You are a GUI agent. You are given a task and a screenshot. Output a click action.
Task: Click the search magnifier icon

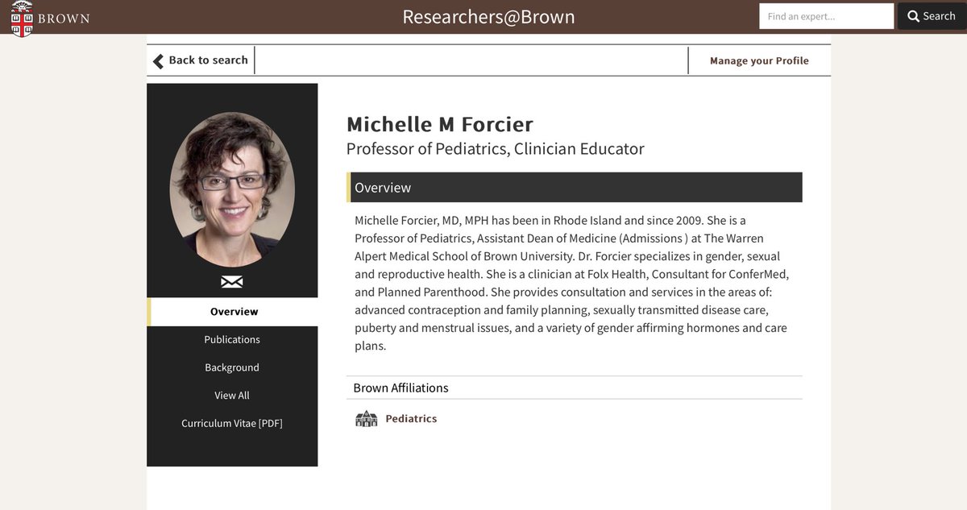pyautogui.click(x=913, y=16)
